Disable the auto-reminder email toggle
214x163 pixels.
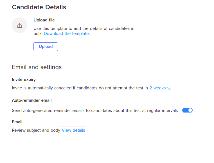click(187, 110)
